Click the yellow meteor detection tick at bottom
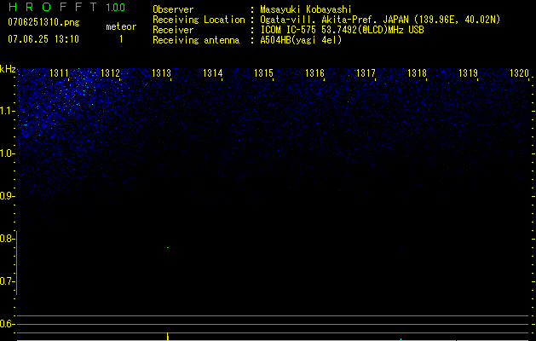The width and height of the screenshot is (536, 341). [168, 336]
